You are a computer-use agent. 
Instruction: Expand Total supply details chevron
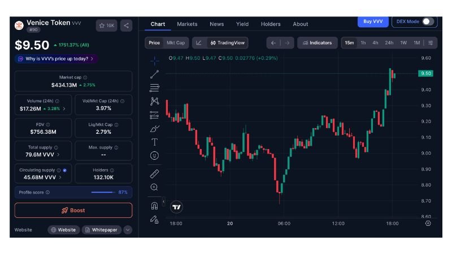tap(58, 155)
